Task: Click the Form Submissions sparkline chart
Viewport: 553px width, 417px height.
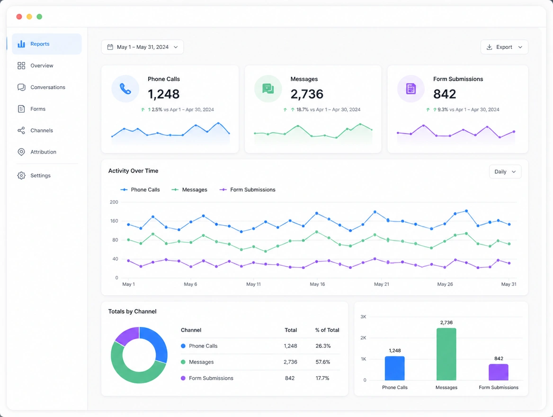Action: (456, 134)
